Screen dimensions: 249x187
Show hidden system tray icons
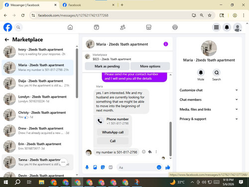point(192,183)
